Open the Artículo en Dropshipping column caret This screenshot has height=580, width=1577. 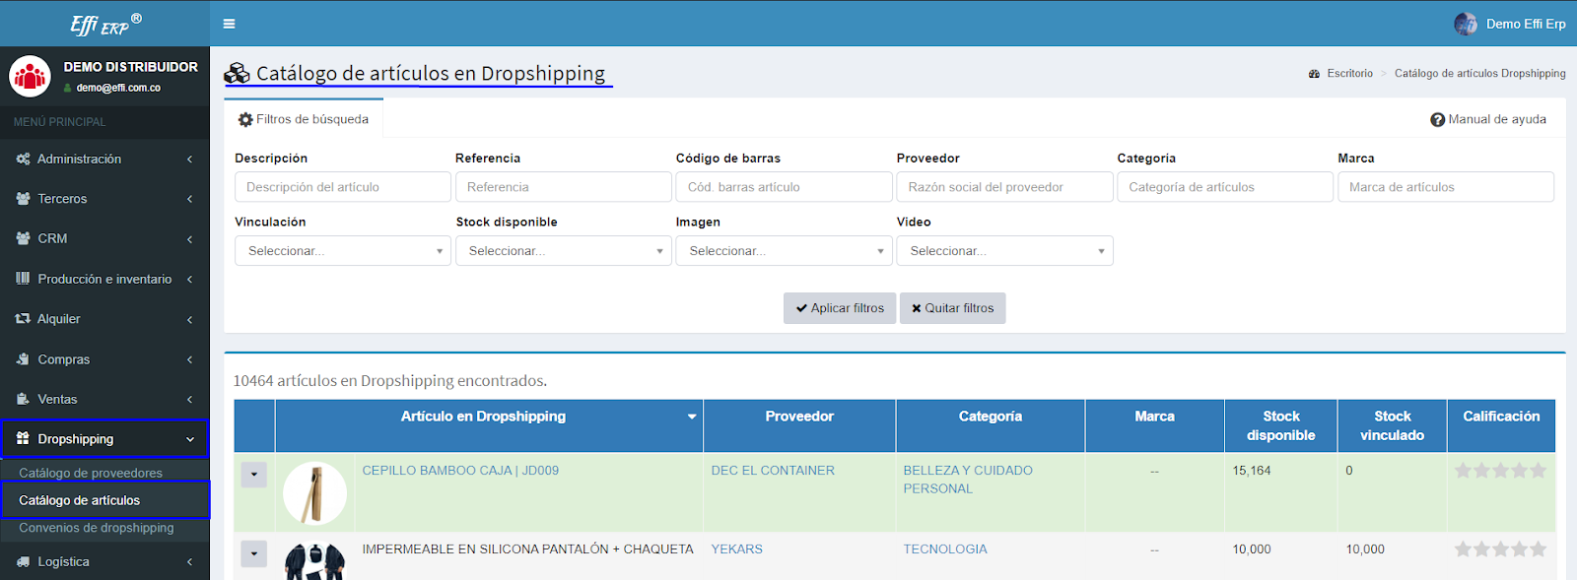point(692,417)
